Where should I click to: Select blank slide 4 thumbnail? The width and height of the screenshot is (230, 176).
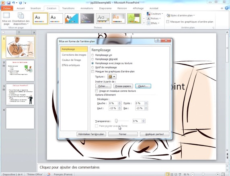tap(20, 118)
